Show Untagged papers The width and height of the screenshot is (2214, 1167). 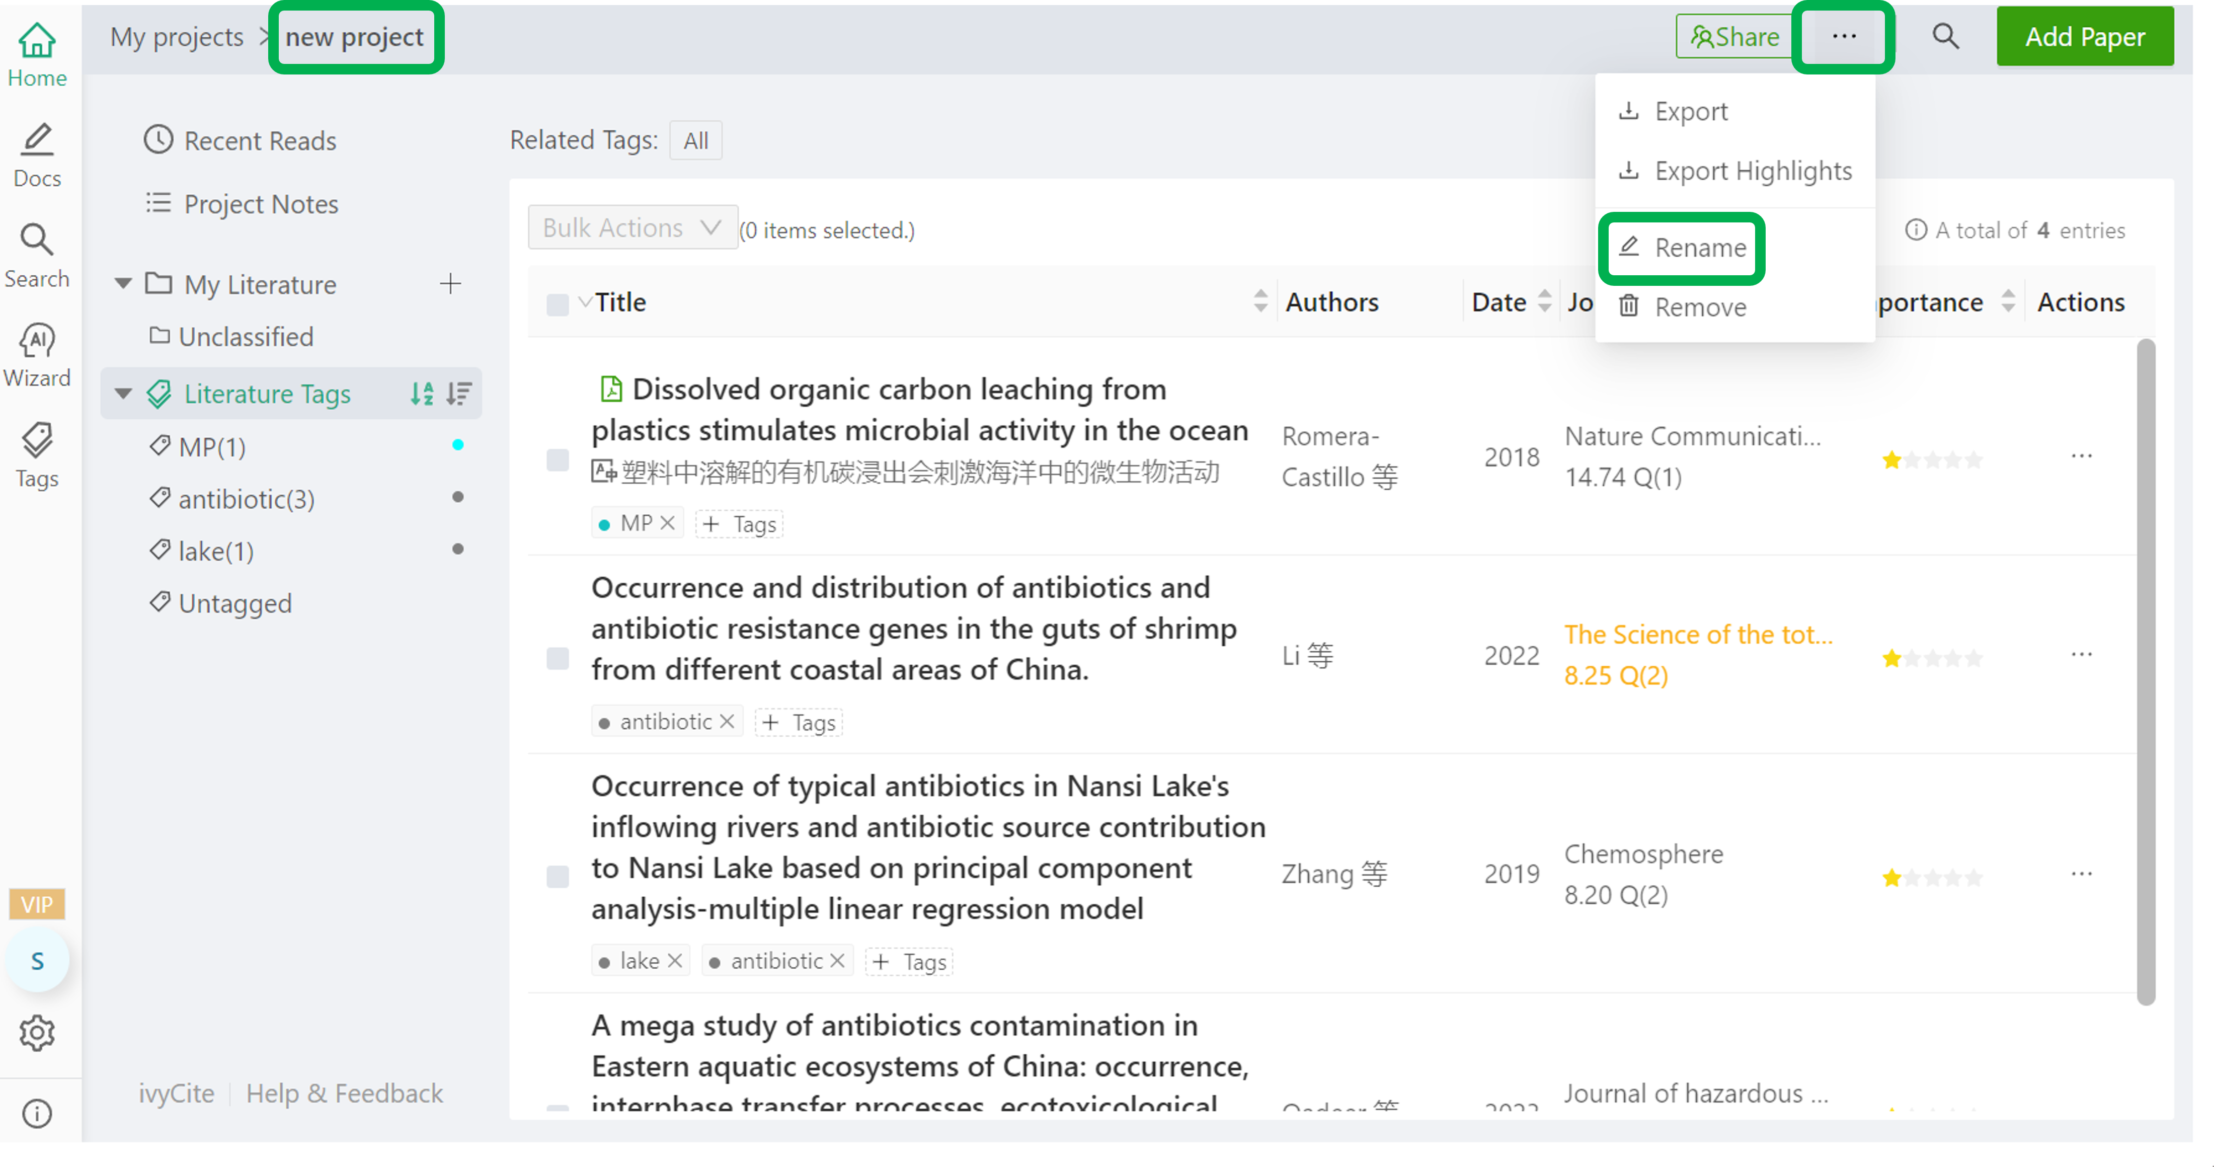coord(220,604)
